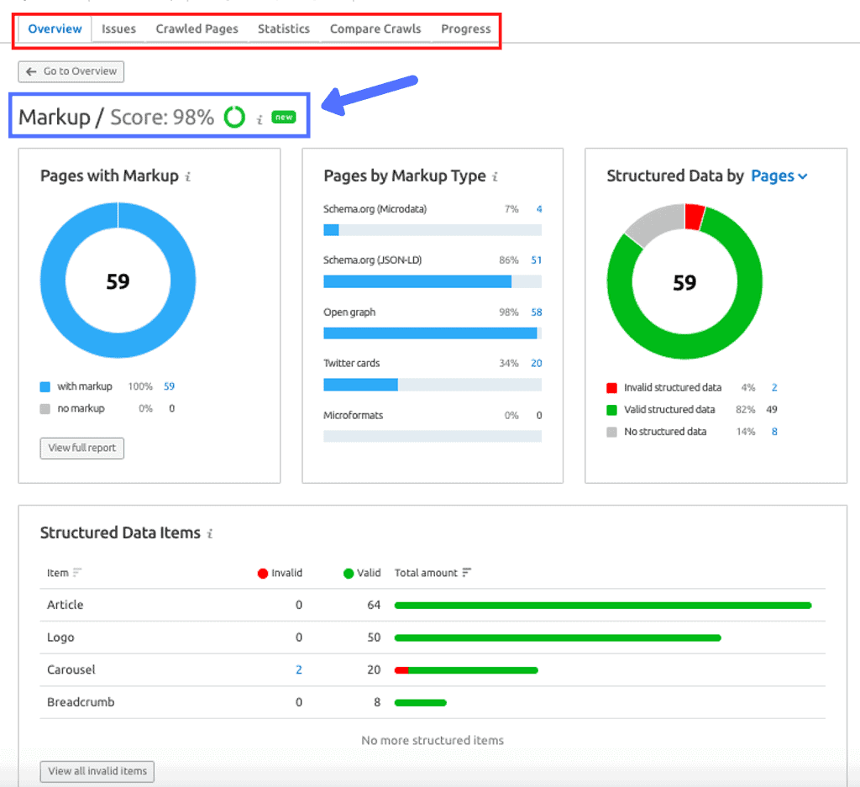This screenshot has width=860, height=787.
Task: Click the red Invalid column header dot
Action: (x=263, y=574)
